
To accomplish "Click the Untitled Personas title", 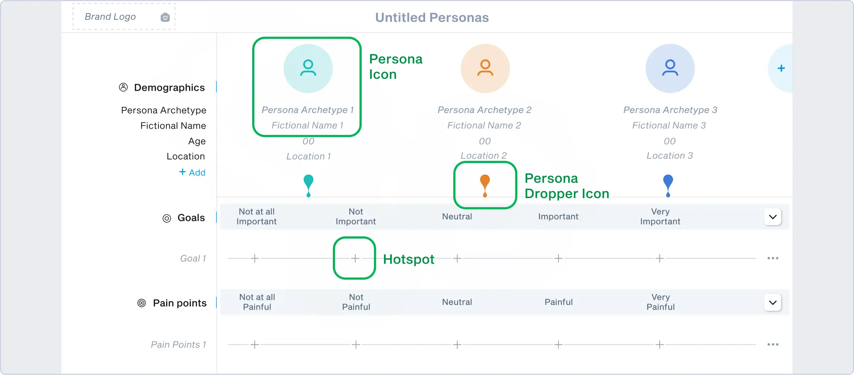I will (x=432, y=18).
